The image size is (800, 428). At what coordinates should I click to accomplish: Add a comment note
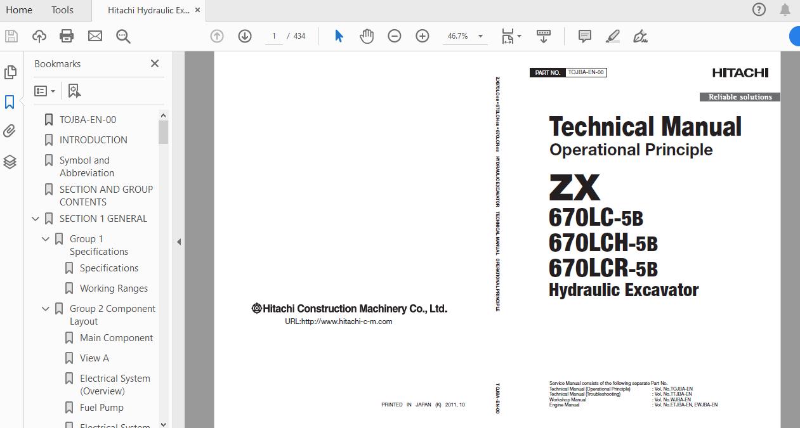585,36
